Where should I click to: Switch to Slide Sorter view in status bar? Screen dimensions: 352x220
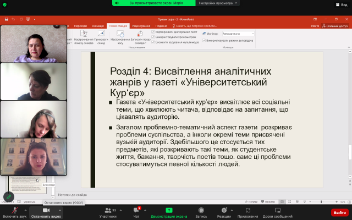pos(290,202)
